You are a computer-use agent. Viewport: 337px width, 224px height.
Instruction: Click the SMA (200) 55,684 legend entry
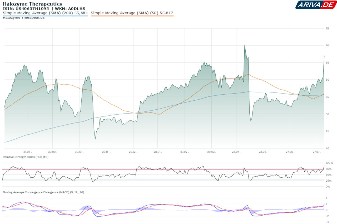pyautogui.click(x=45, y=13)
